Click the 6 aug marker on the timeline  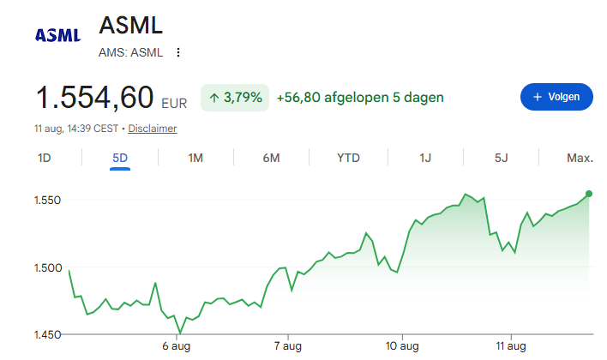click(x=176, y=346)
